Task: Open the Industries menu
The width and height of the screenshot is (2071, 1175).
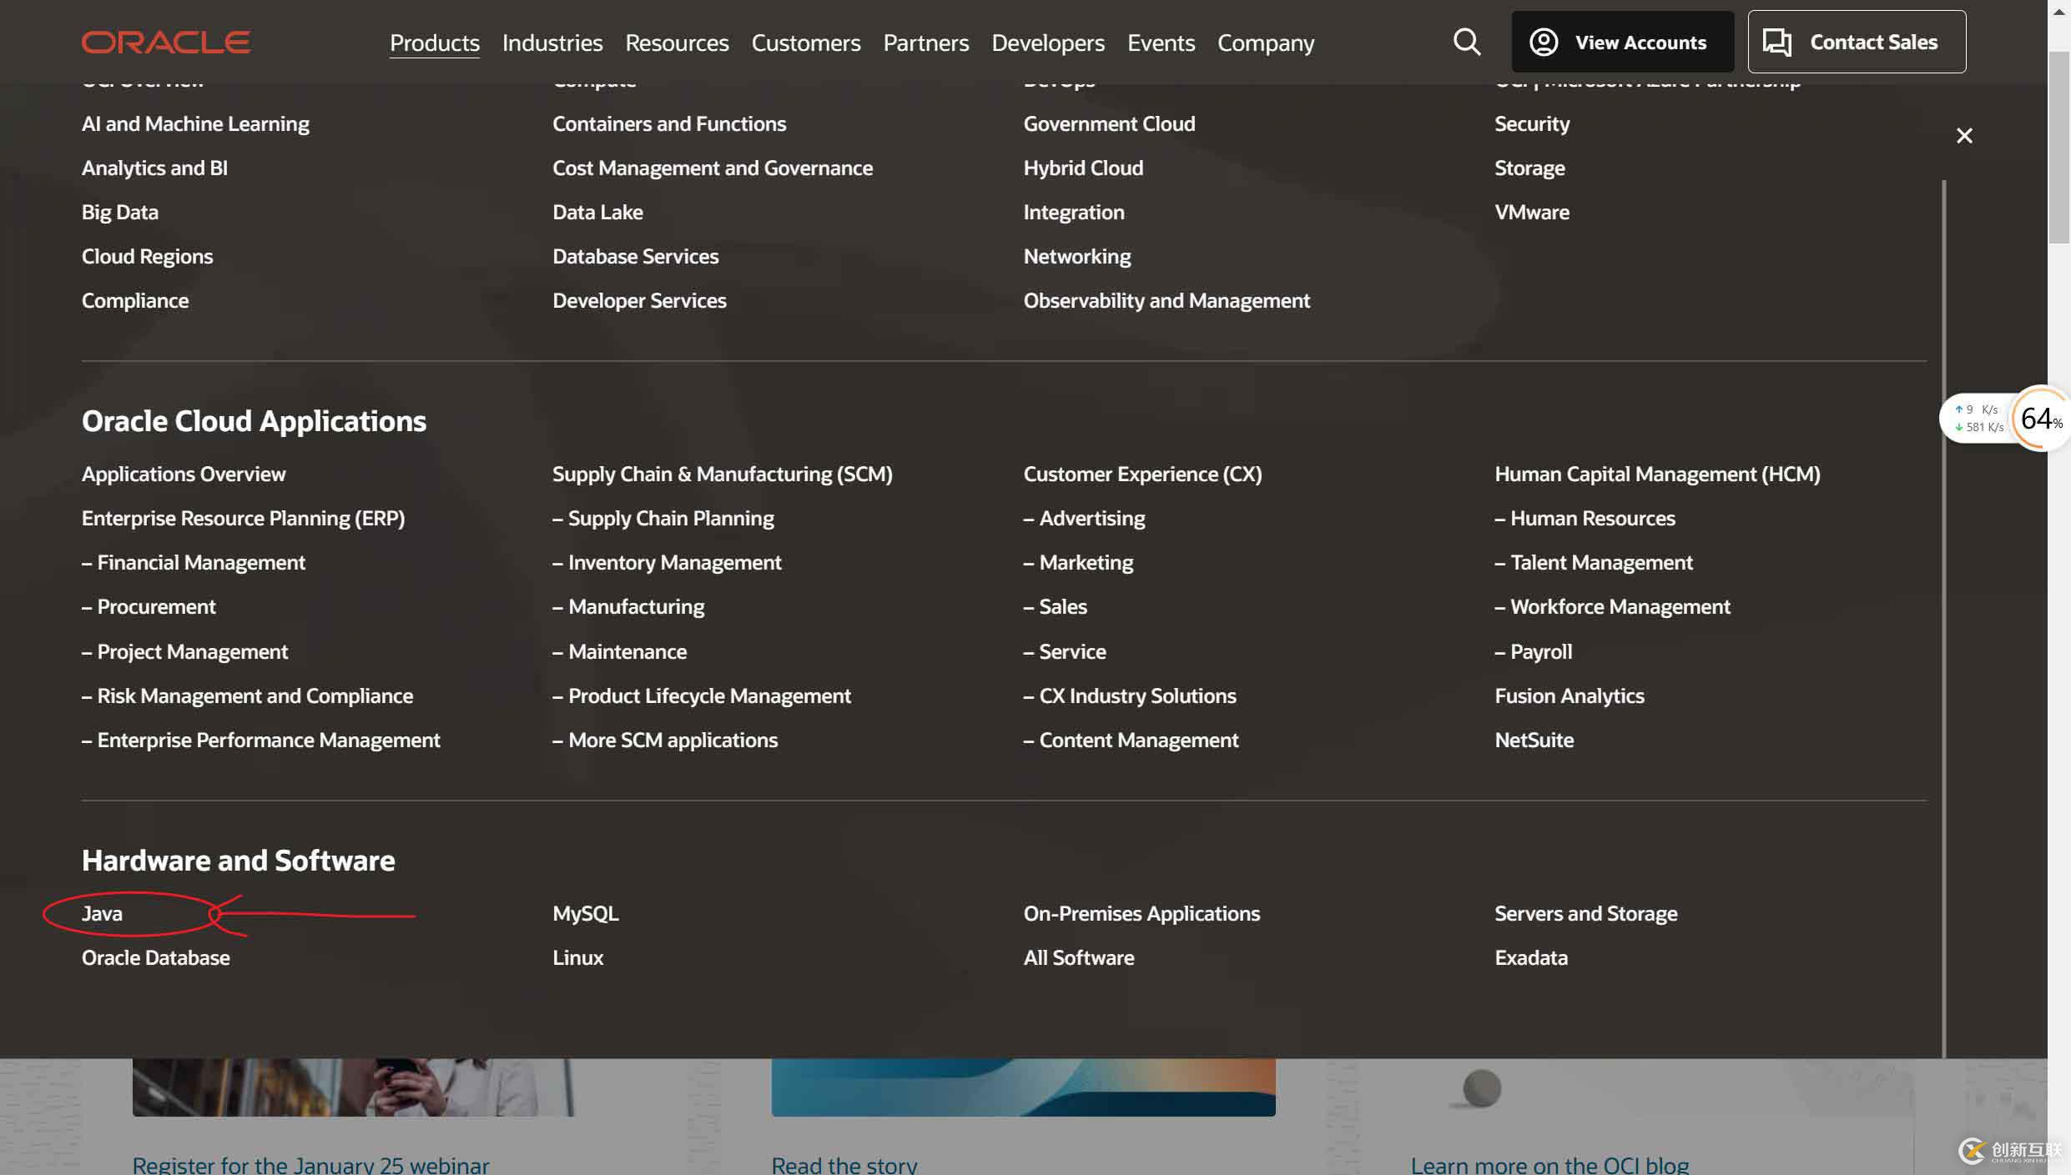Action: 552,43
